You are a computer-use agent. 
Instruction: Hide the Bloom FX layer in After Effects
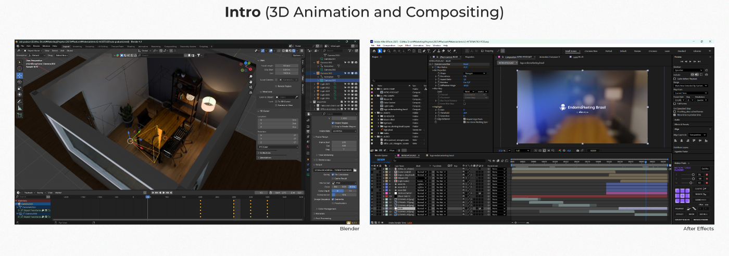[372, 178]
